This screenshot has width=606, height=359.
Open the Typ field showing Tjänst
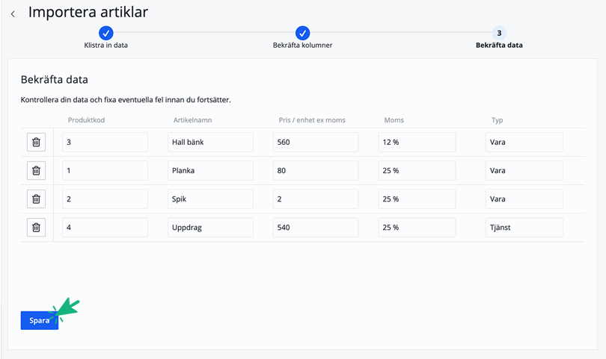click(x=524, y=228)
